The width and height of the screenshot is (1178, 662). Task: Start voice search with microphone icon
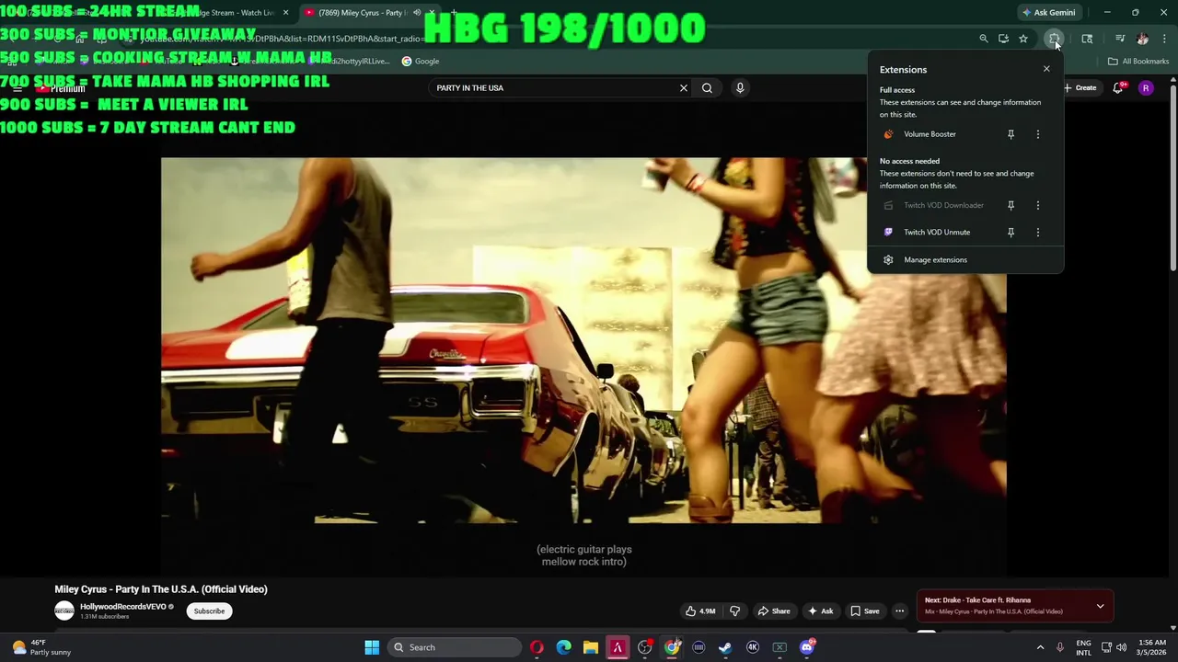[740, 88]
